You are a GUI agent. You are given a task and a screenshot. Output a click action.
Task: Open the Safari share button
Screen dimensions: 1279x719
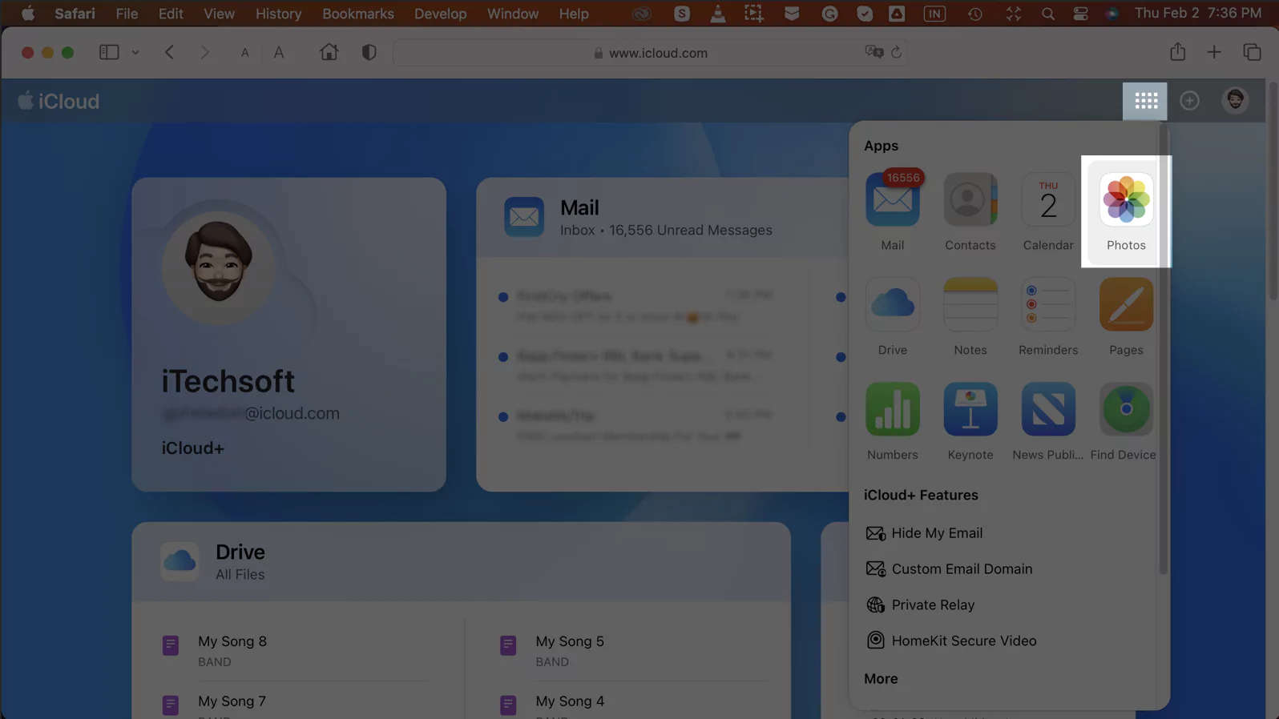(x=1177, y=51)
